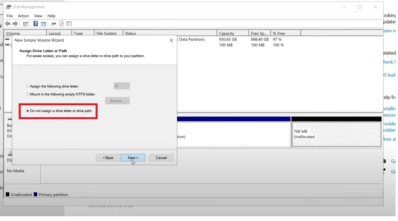Open the File menu
The width and height of the screenshot is (398, 221).
click(10, 16)
